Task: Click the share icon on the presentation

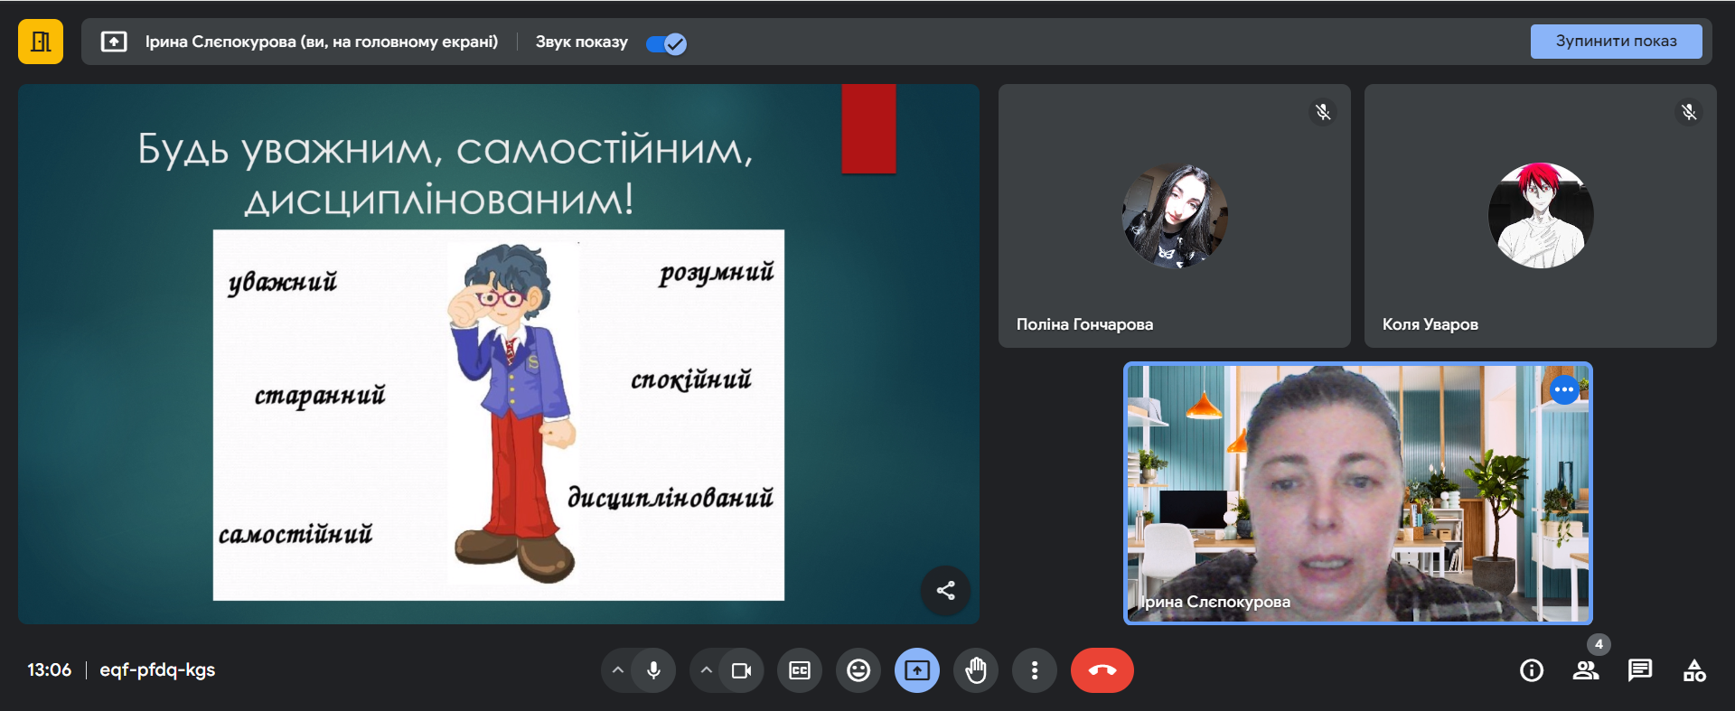Action: [x=946, y=591]
